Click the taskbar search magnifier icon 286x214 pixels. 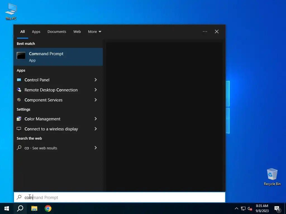20,208
